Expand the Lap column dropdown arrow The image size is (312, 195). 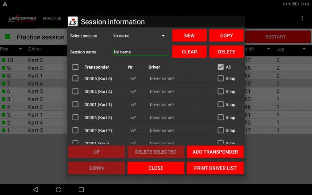click(304, 49)
